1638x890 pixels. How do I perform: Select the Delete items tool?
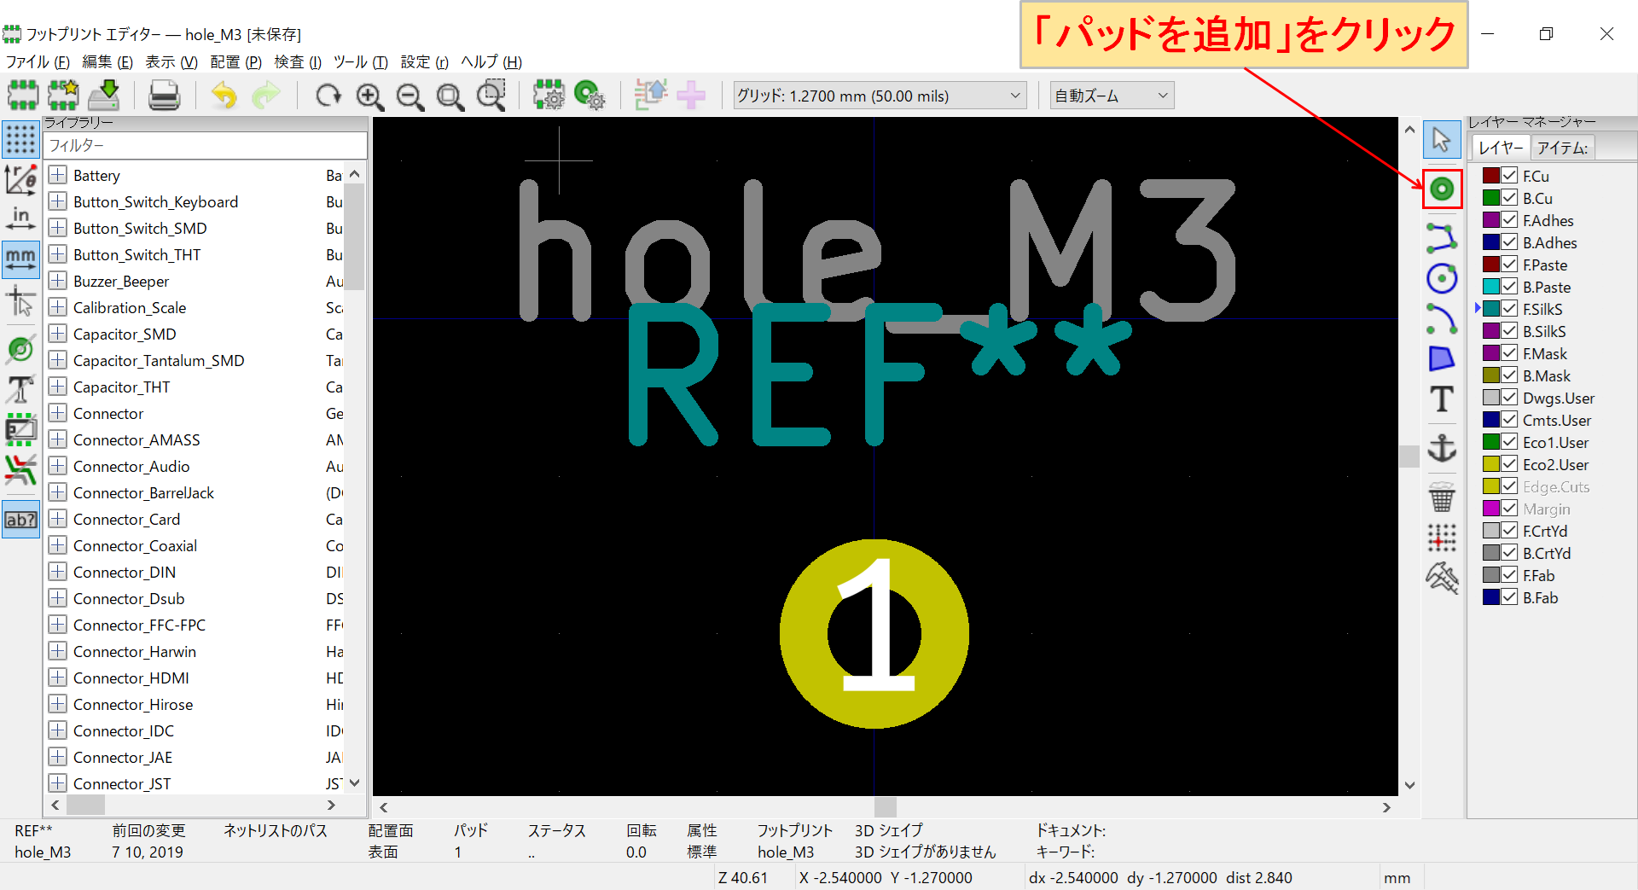[1442, 496]
